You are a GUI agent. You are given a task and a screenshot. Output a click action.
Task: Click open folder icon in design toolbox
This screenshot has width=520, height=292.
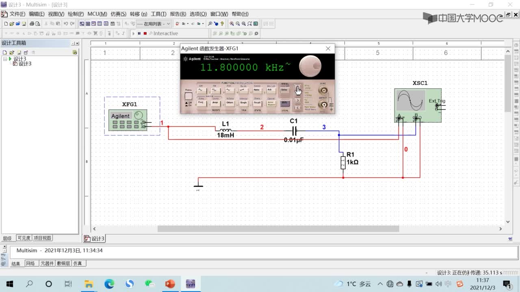(x=12, y=52)
